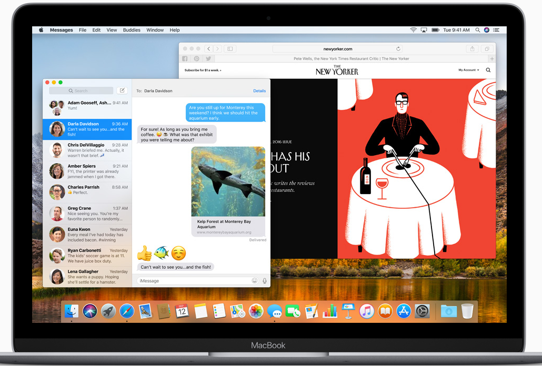
Task: Open the Kelp Forest shark photo thumbnail
Action: pyautogui.click(x=228, y=181)
